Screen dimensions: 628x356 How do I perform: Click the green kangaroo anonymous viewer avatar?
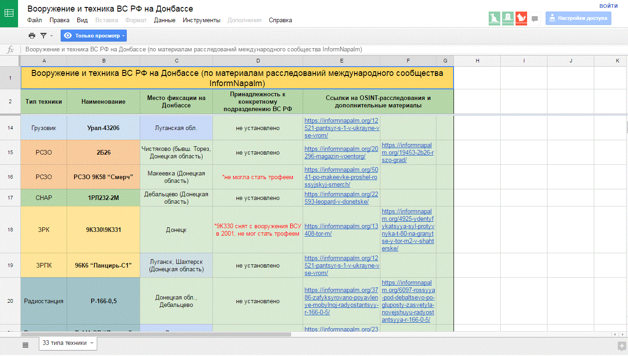tap(494, 18)
